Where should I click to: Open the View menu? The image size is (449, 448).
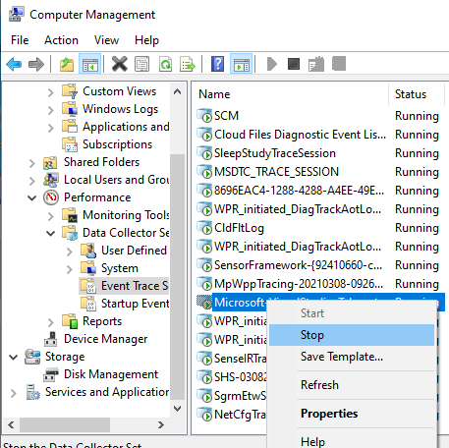coord(106,40)
